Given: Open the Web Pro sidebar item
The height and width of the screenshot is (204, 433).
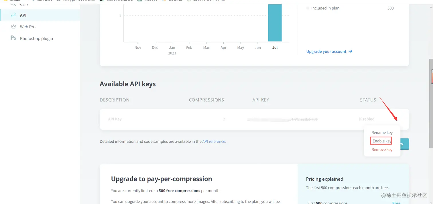Looking at the screenshot, I should [x=27, y=27].
